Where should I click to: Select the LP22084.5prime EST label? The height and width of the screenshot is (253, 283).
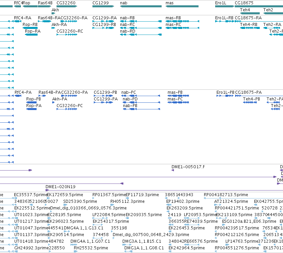(109, 215)
